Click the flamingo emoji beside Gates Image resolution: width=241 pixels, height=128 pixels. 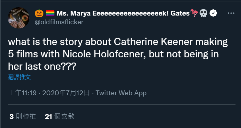tap(194, 13)
